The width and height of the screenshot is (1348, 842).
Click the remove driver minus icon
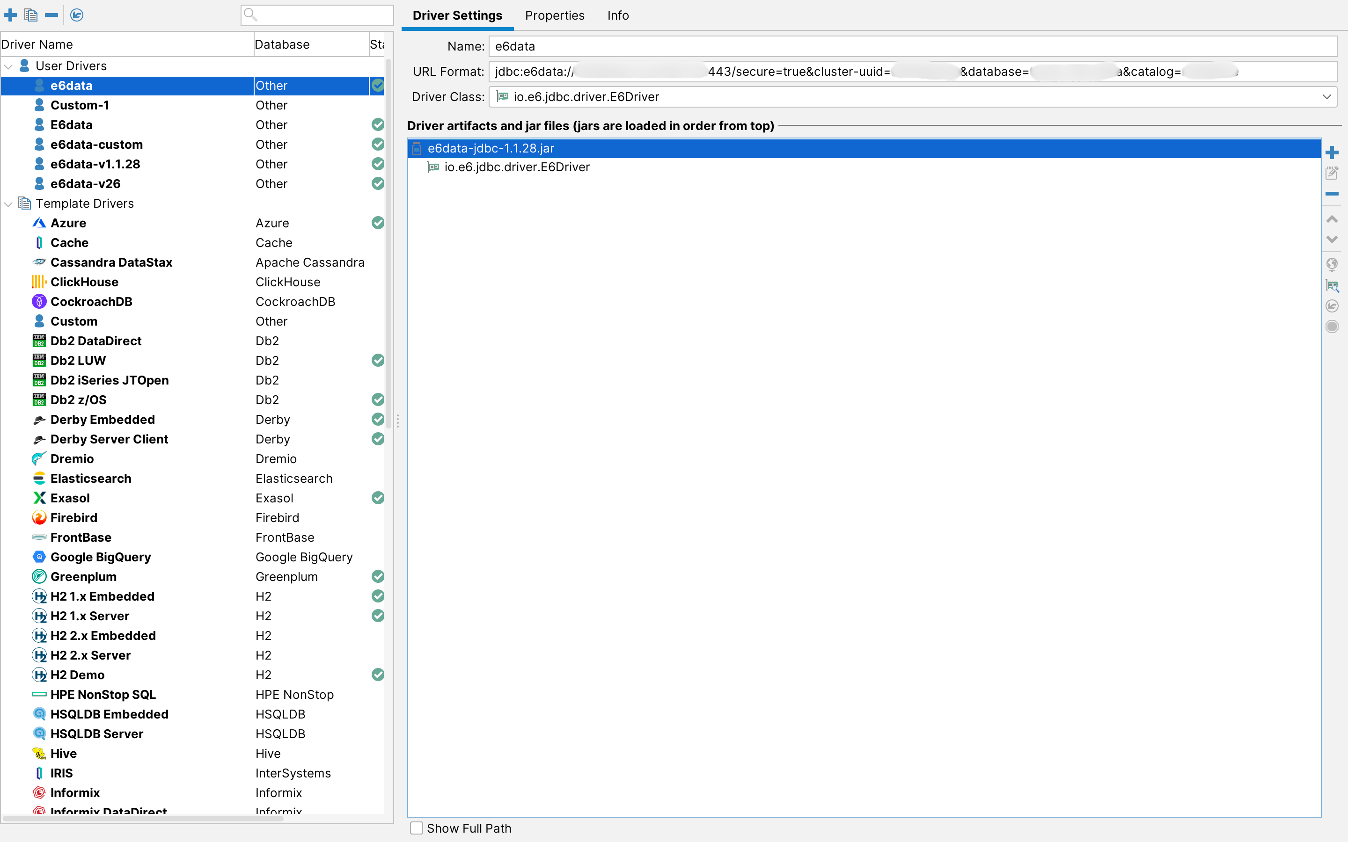tap(51, 15)
